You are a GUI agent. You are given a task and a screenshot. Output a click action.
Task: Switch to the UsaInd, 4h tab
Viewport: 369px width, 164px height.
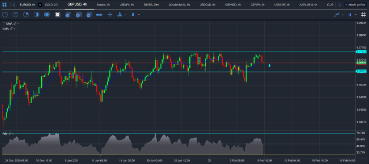[x=104, y=5]
